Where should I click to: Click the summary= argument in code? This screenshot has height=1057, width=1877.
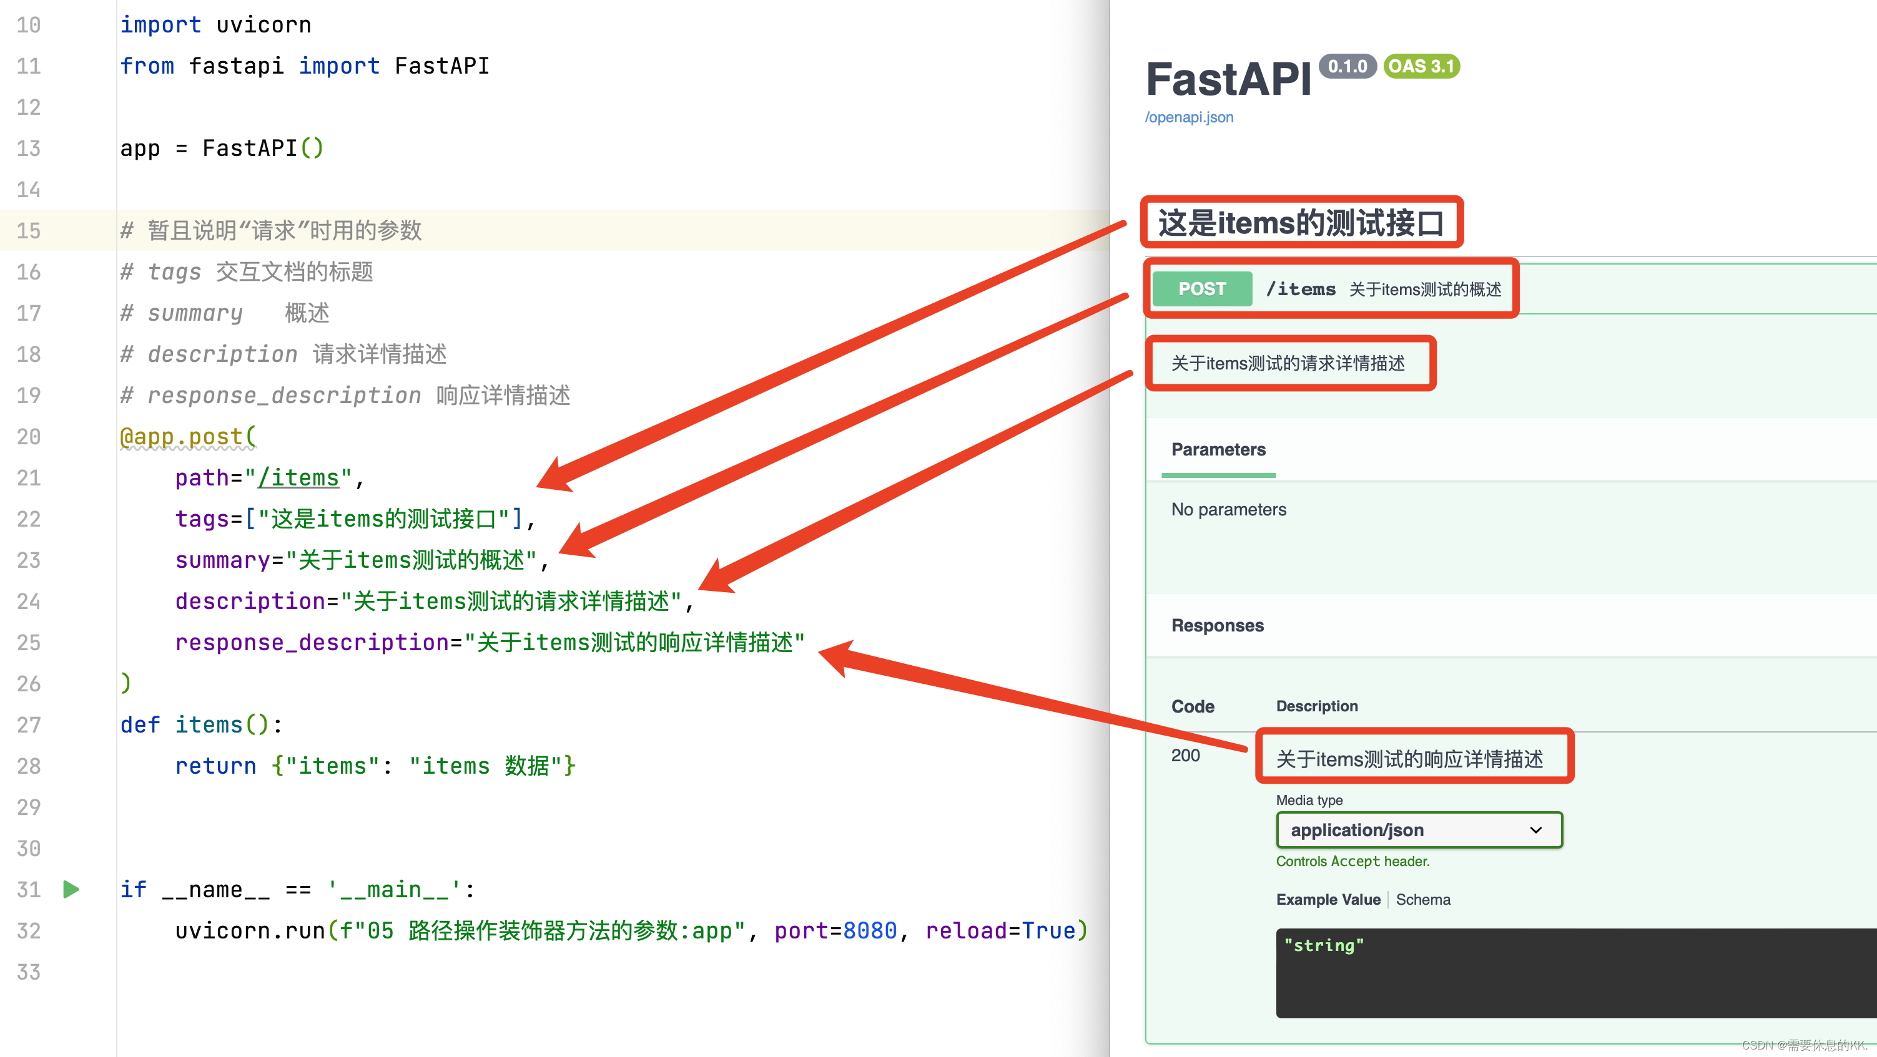point(362,560)
